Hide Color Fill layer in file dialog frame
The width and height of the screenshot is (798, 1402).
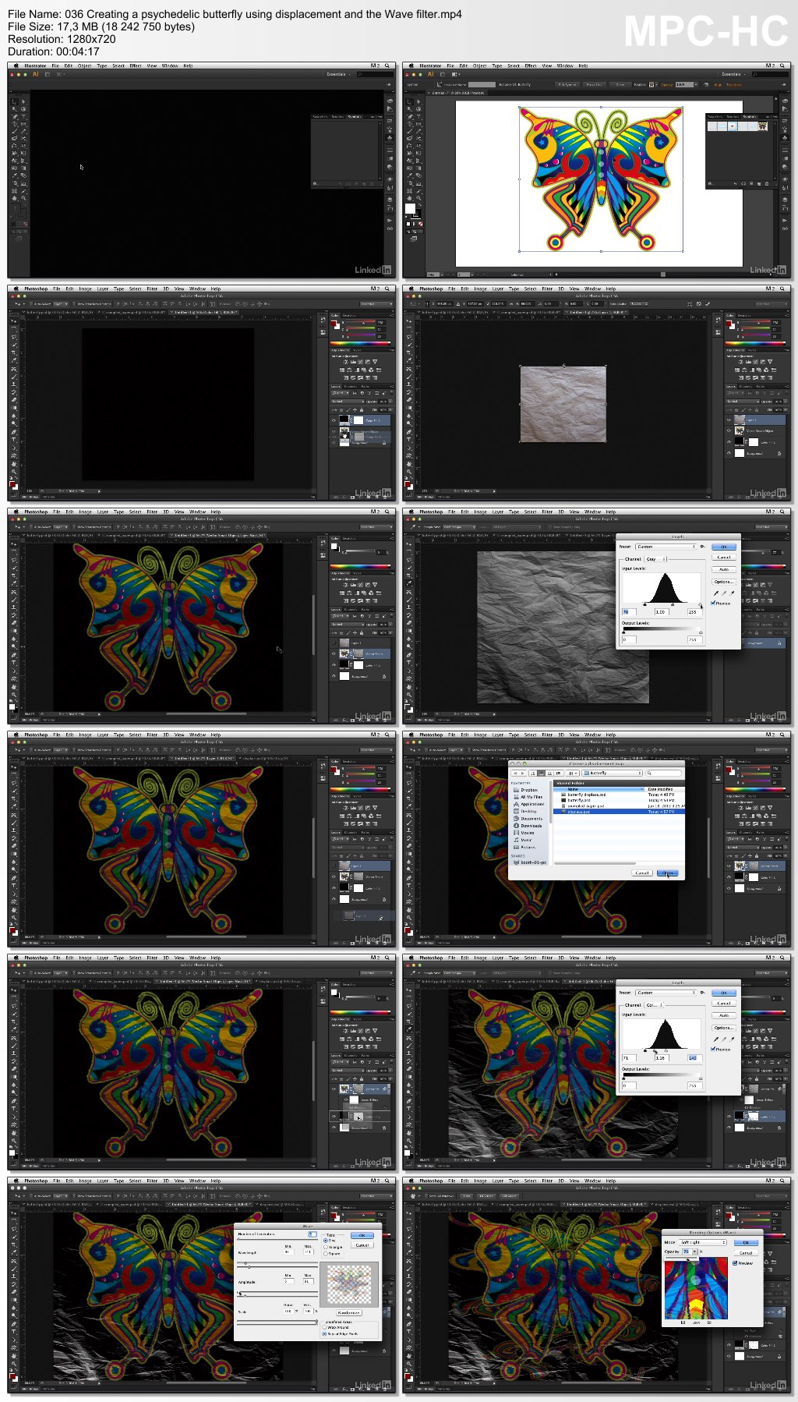point(729,877)
